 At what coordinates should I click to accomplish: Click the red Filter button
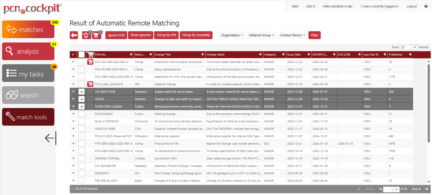(x=315, y=35)
